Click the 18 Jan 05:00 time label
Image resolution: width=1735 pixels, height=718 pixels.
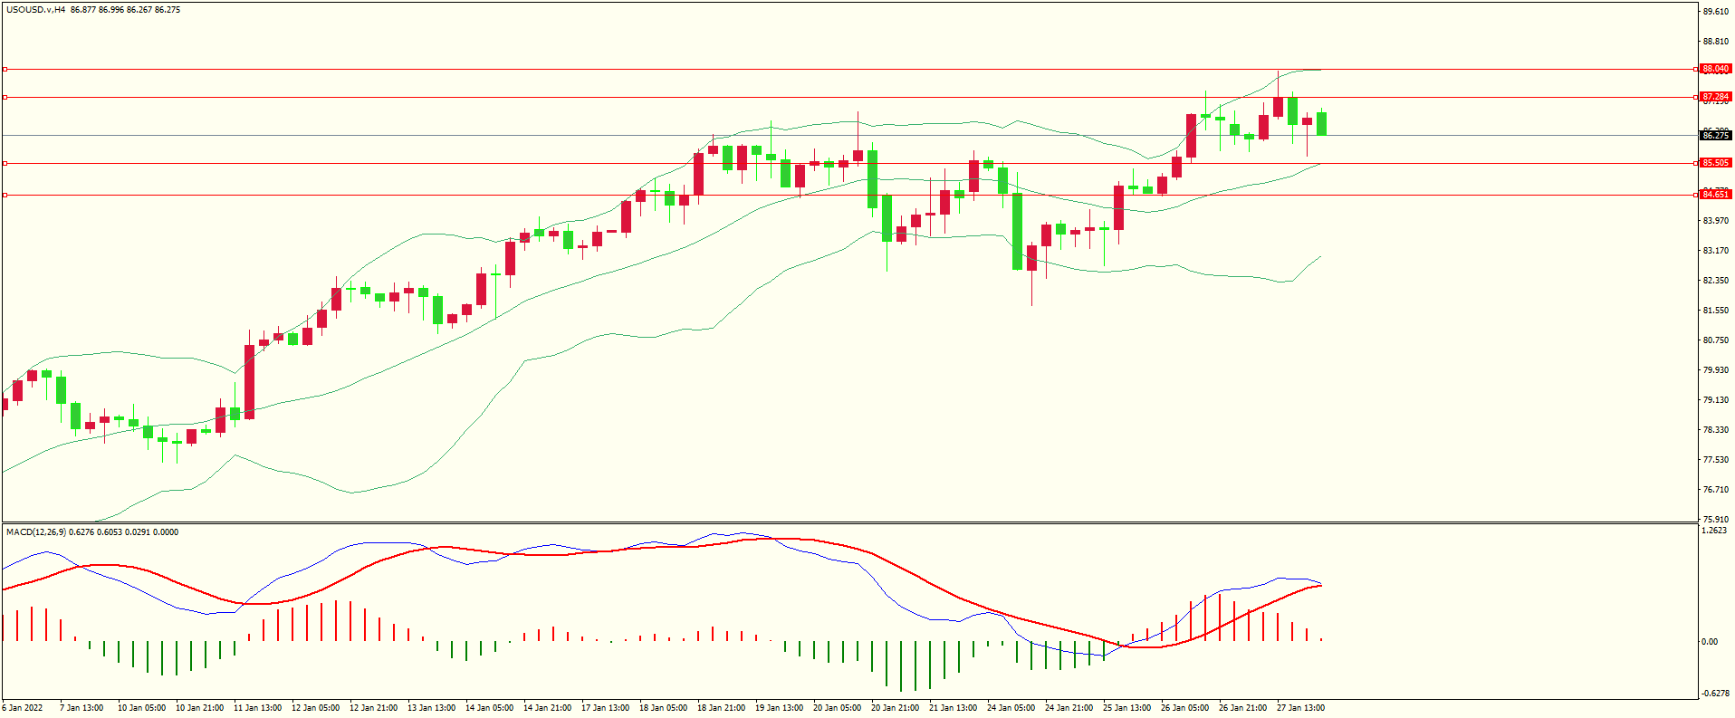pos(663,708)
